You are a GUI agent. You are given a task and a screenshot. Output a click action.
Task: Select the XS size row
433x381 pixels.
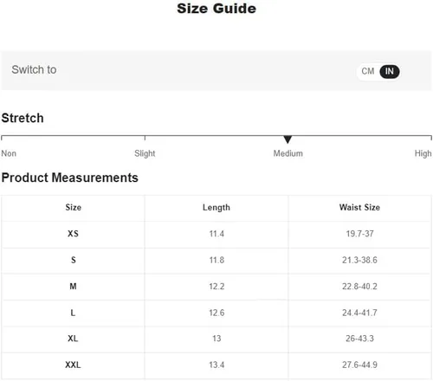coord(216,234)
